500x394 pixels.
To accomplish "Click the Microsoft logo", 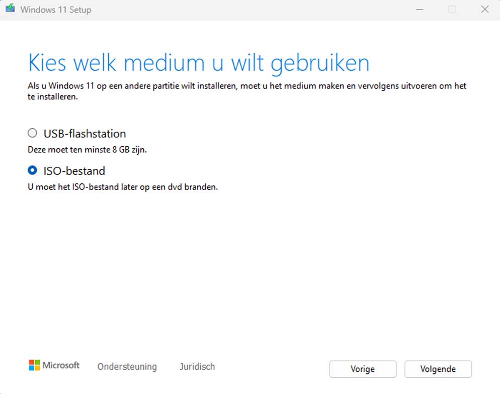I will tap(54, 365).
